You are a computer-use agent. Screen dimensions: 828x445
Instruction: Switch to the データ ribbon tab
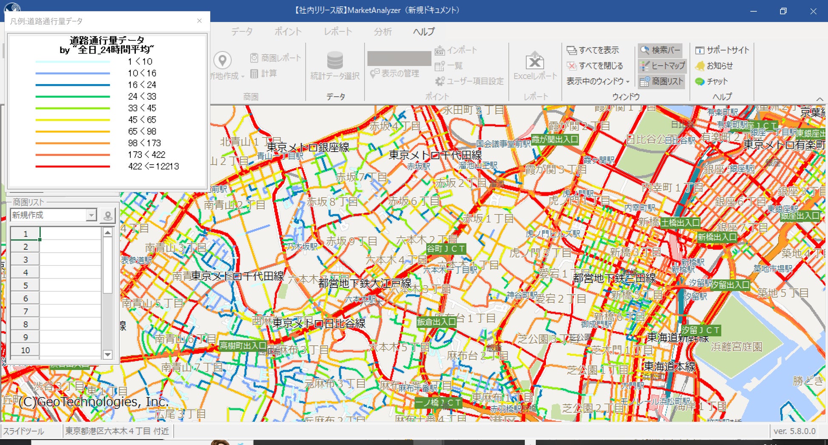point(242,31)
